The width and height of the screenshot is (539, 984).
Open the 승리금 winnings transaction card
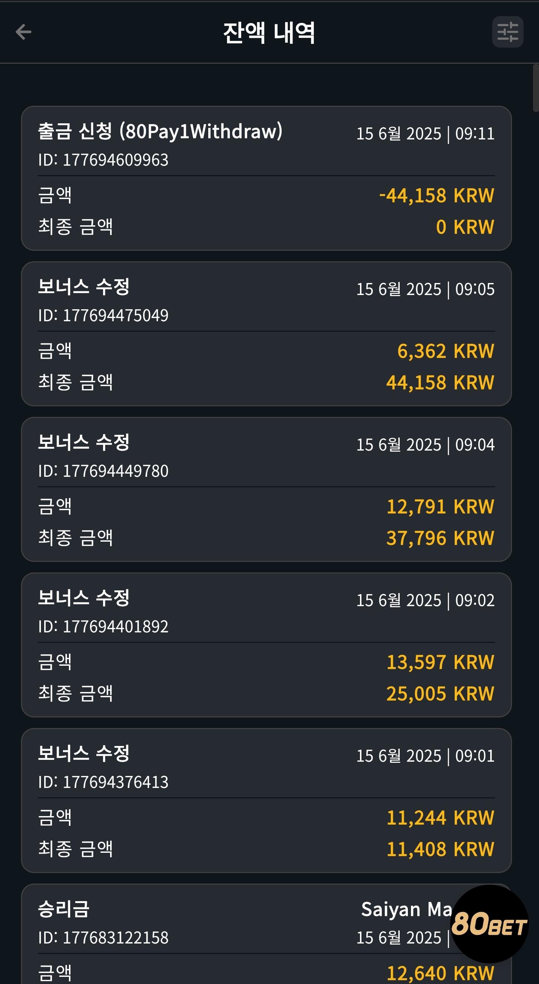pos(266,933)
